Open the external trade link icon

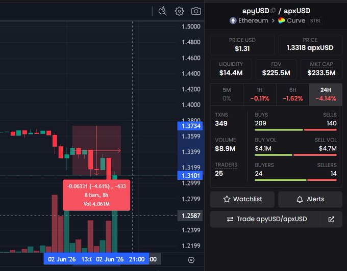coord(331,219)
